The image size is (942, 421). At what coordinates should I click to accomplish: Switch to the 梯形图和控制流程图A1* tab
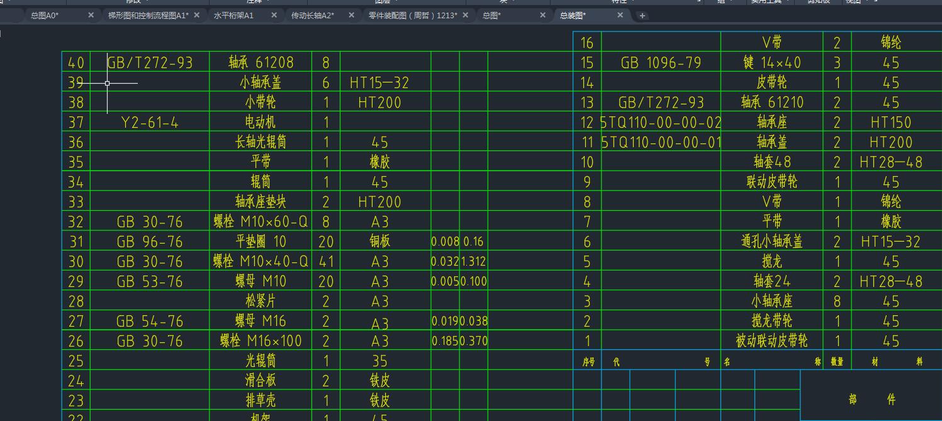[x=148, y=15]
